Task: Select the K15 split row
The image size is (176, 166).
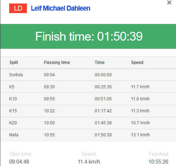Action: 88,111
